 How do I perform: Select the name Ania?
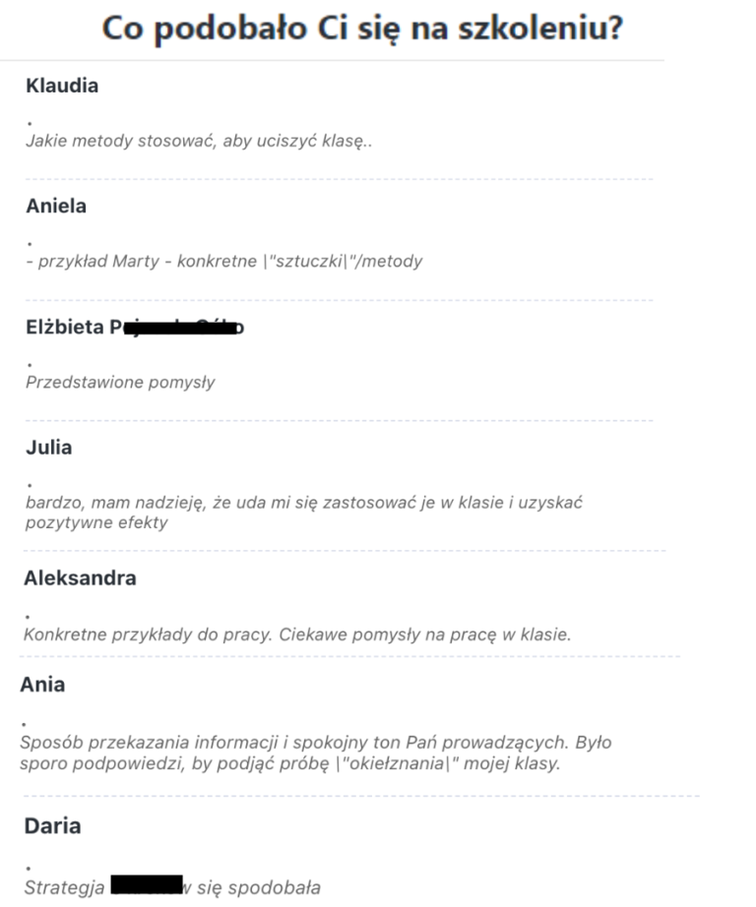point(42,685)
